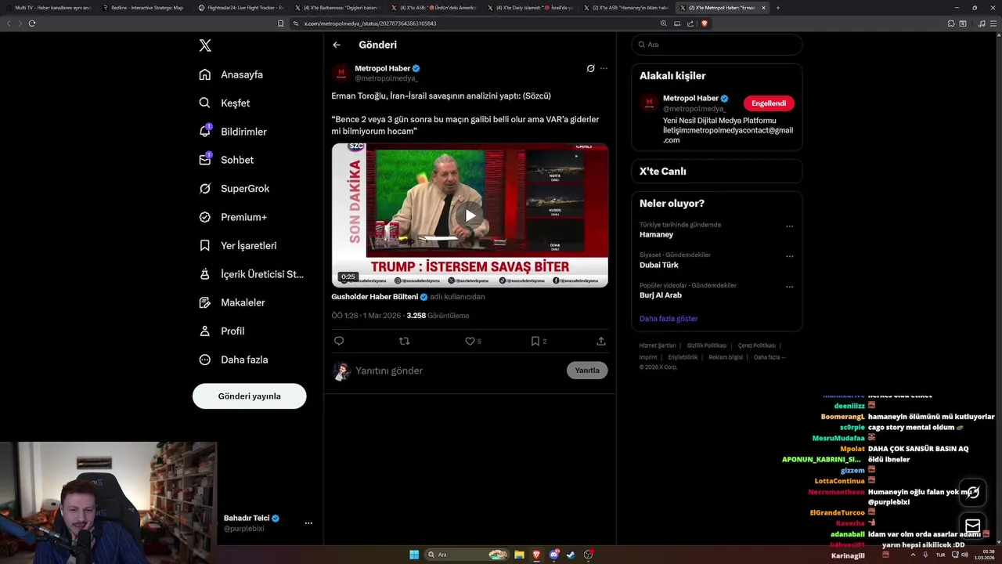
Task: Open Dubai Türk trending topic
Action: [659, 265]
